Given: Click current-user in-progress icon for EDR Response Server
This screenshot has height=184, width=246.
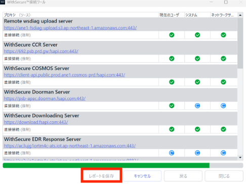Looking at the screenshot, I should (172, 153).
